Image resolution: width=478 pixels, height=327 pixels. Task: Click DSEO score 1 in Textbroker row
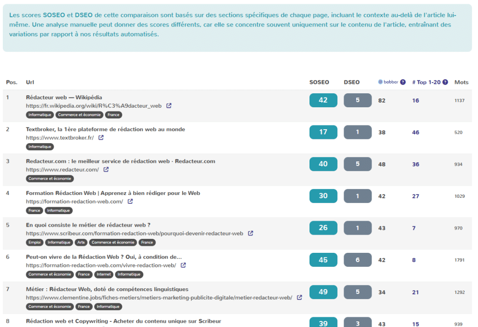358,132
